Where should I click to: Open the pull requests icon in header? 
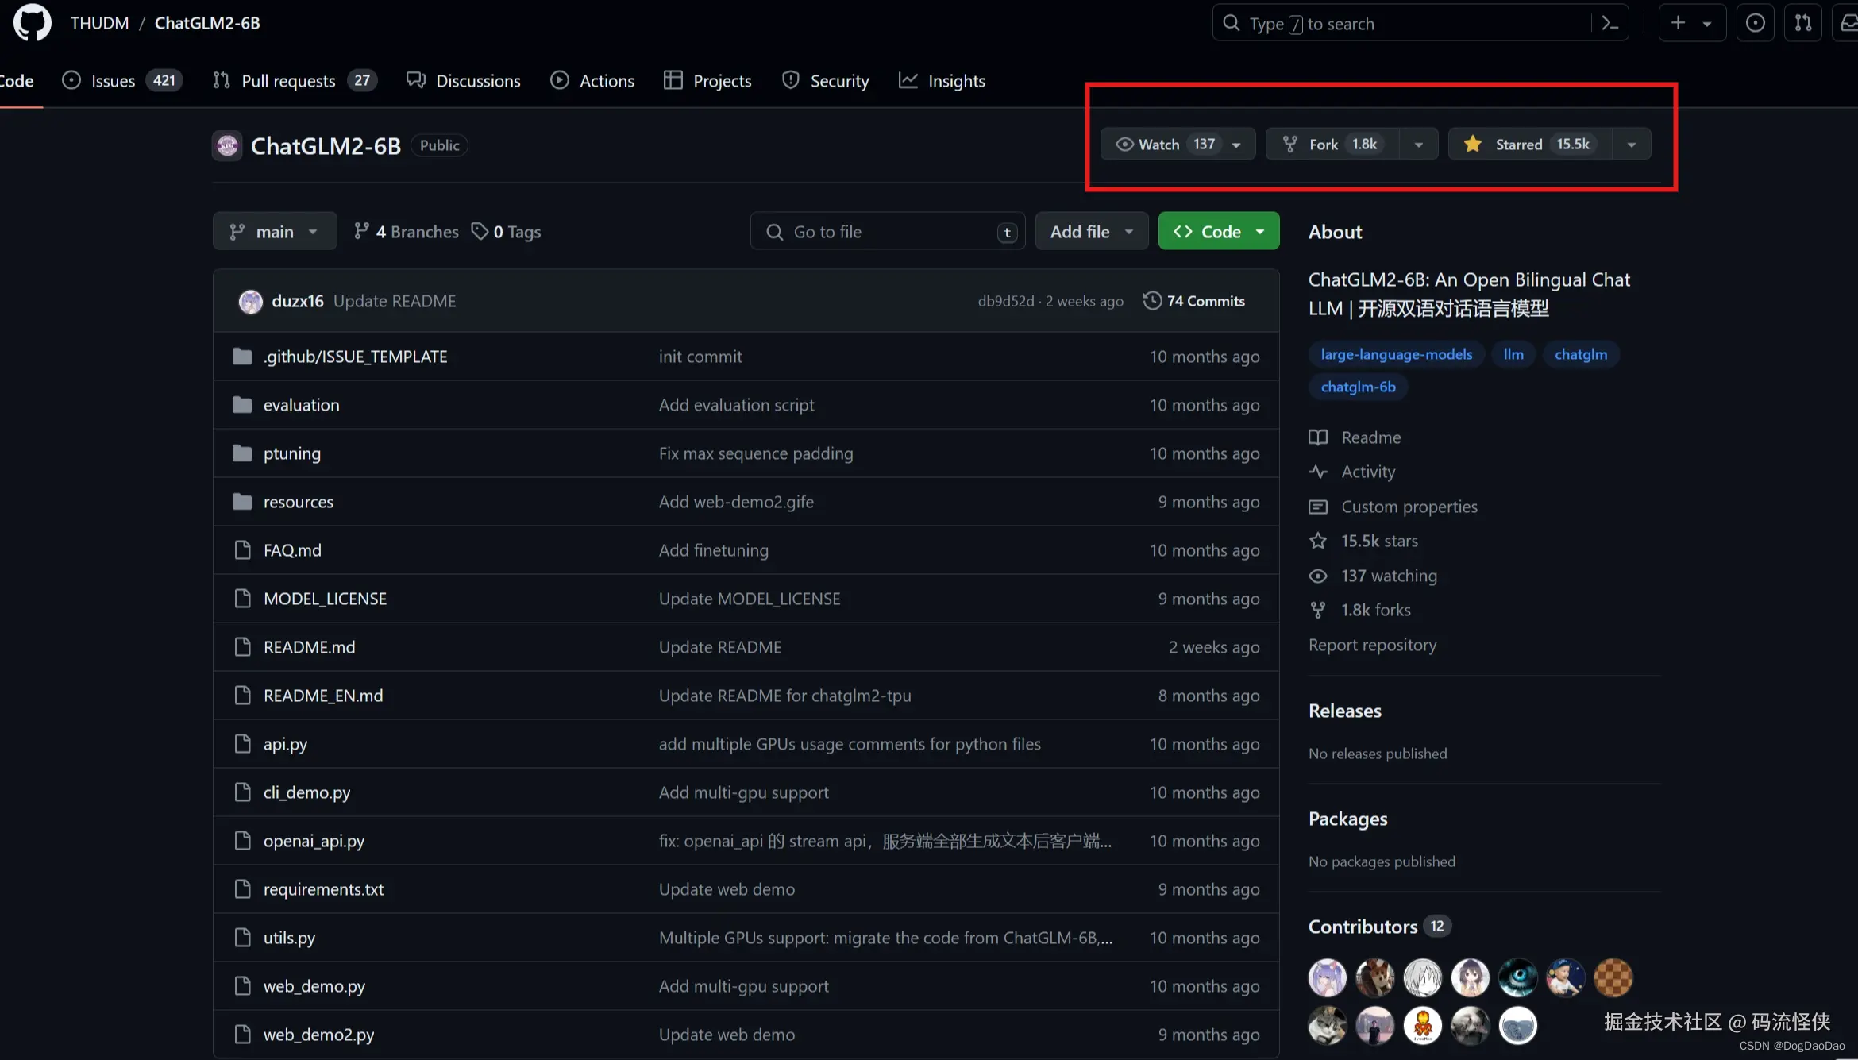1803,23
